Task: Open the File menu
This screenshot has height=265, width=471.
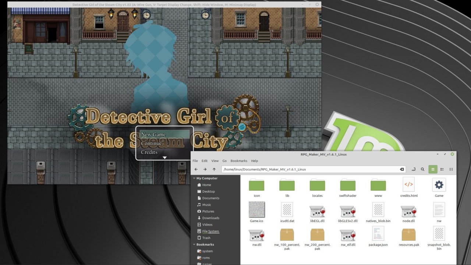Action: tap(195, 161)
